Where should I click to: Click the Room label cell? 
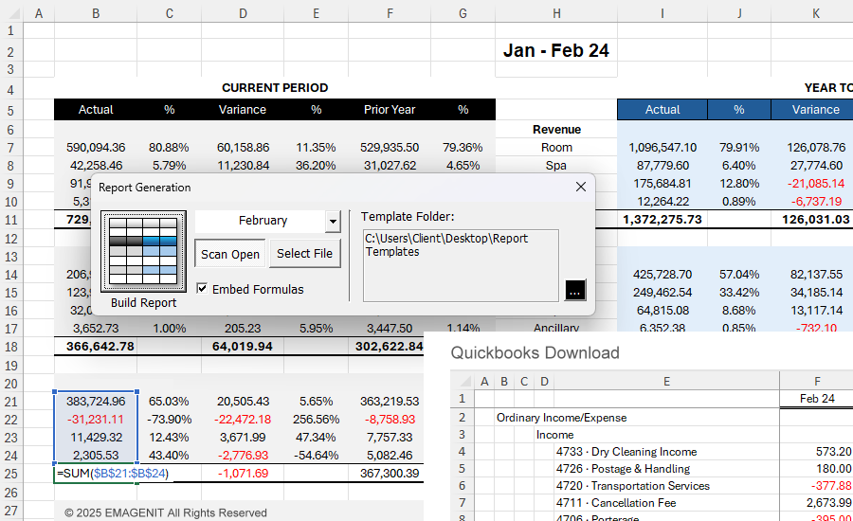[x=556, y=148]
